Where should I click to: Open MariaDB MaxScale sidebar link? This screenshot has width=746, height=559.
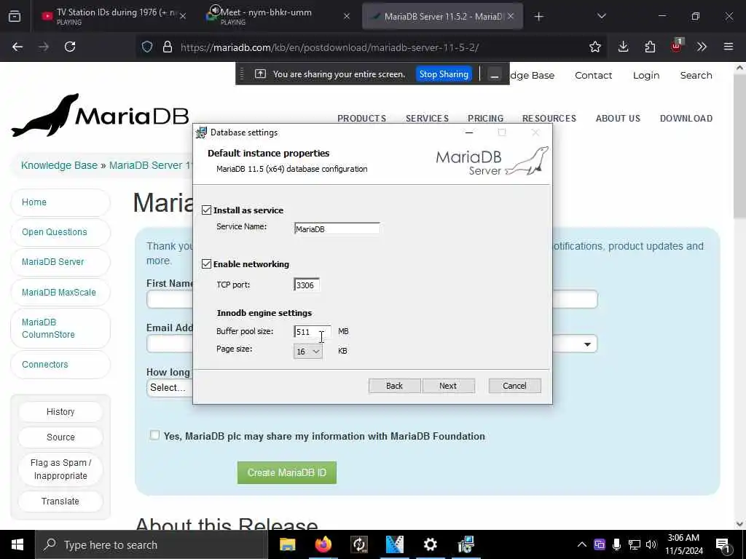tap(60, 293)
